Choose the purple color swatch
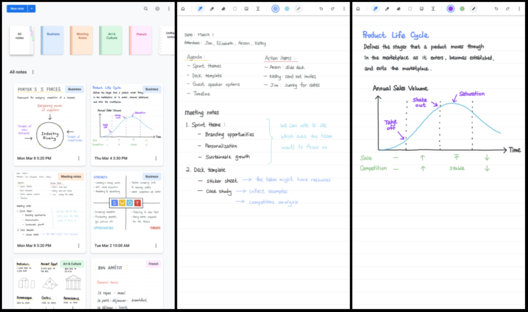Viewport: 528px width, 312px height. point(451,8)
